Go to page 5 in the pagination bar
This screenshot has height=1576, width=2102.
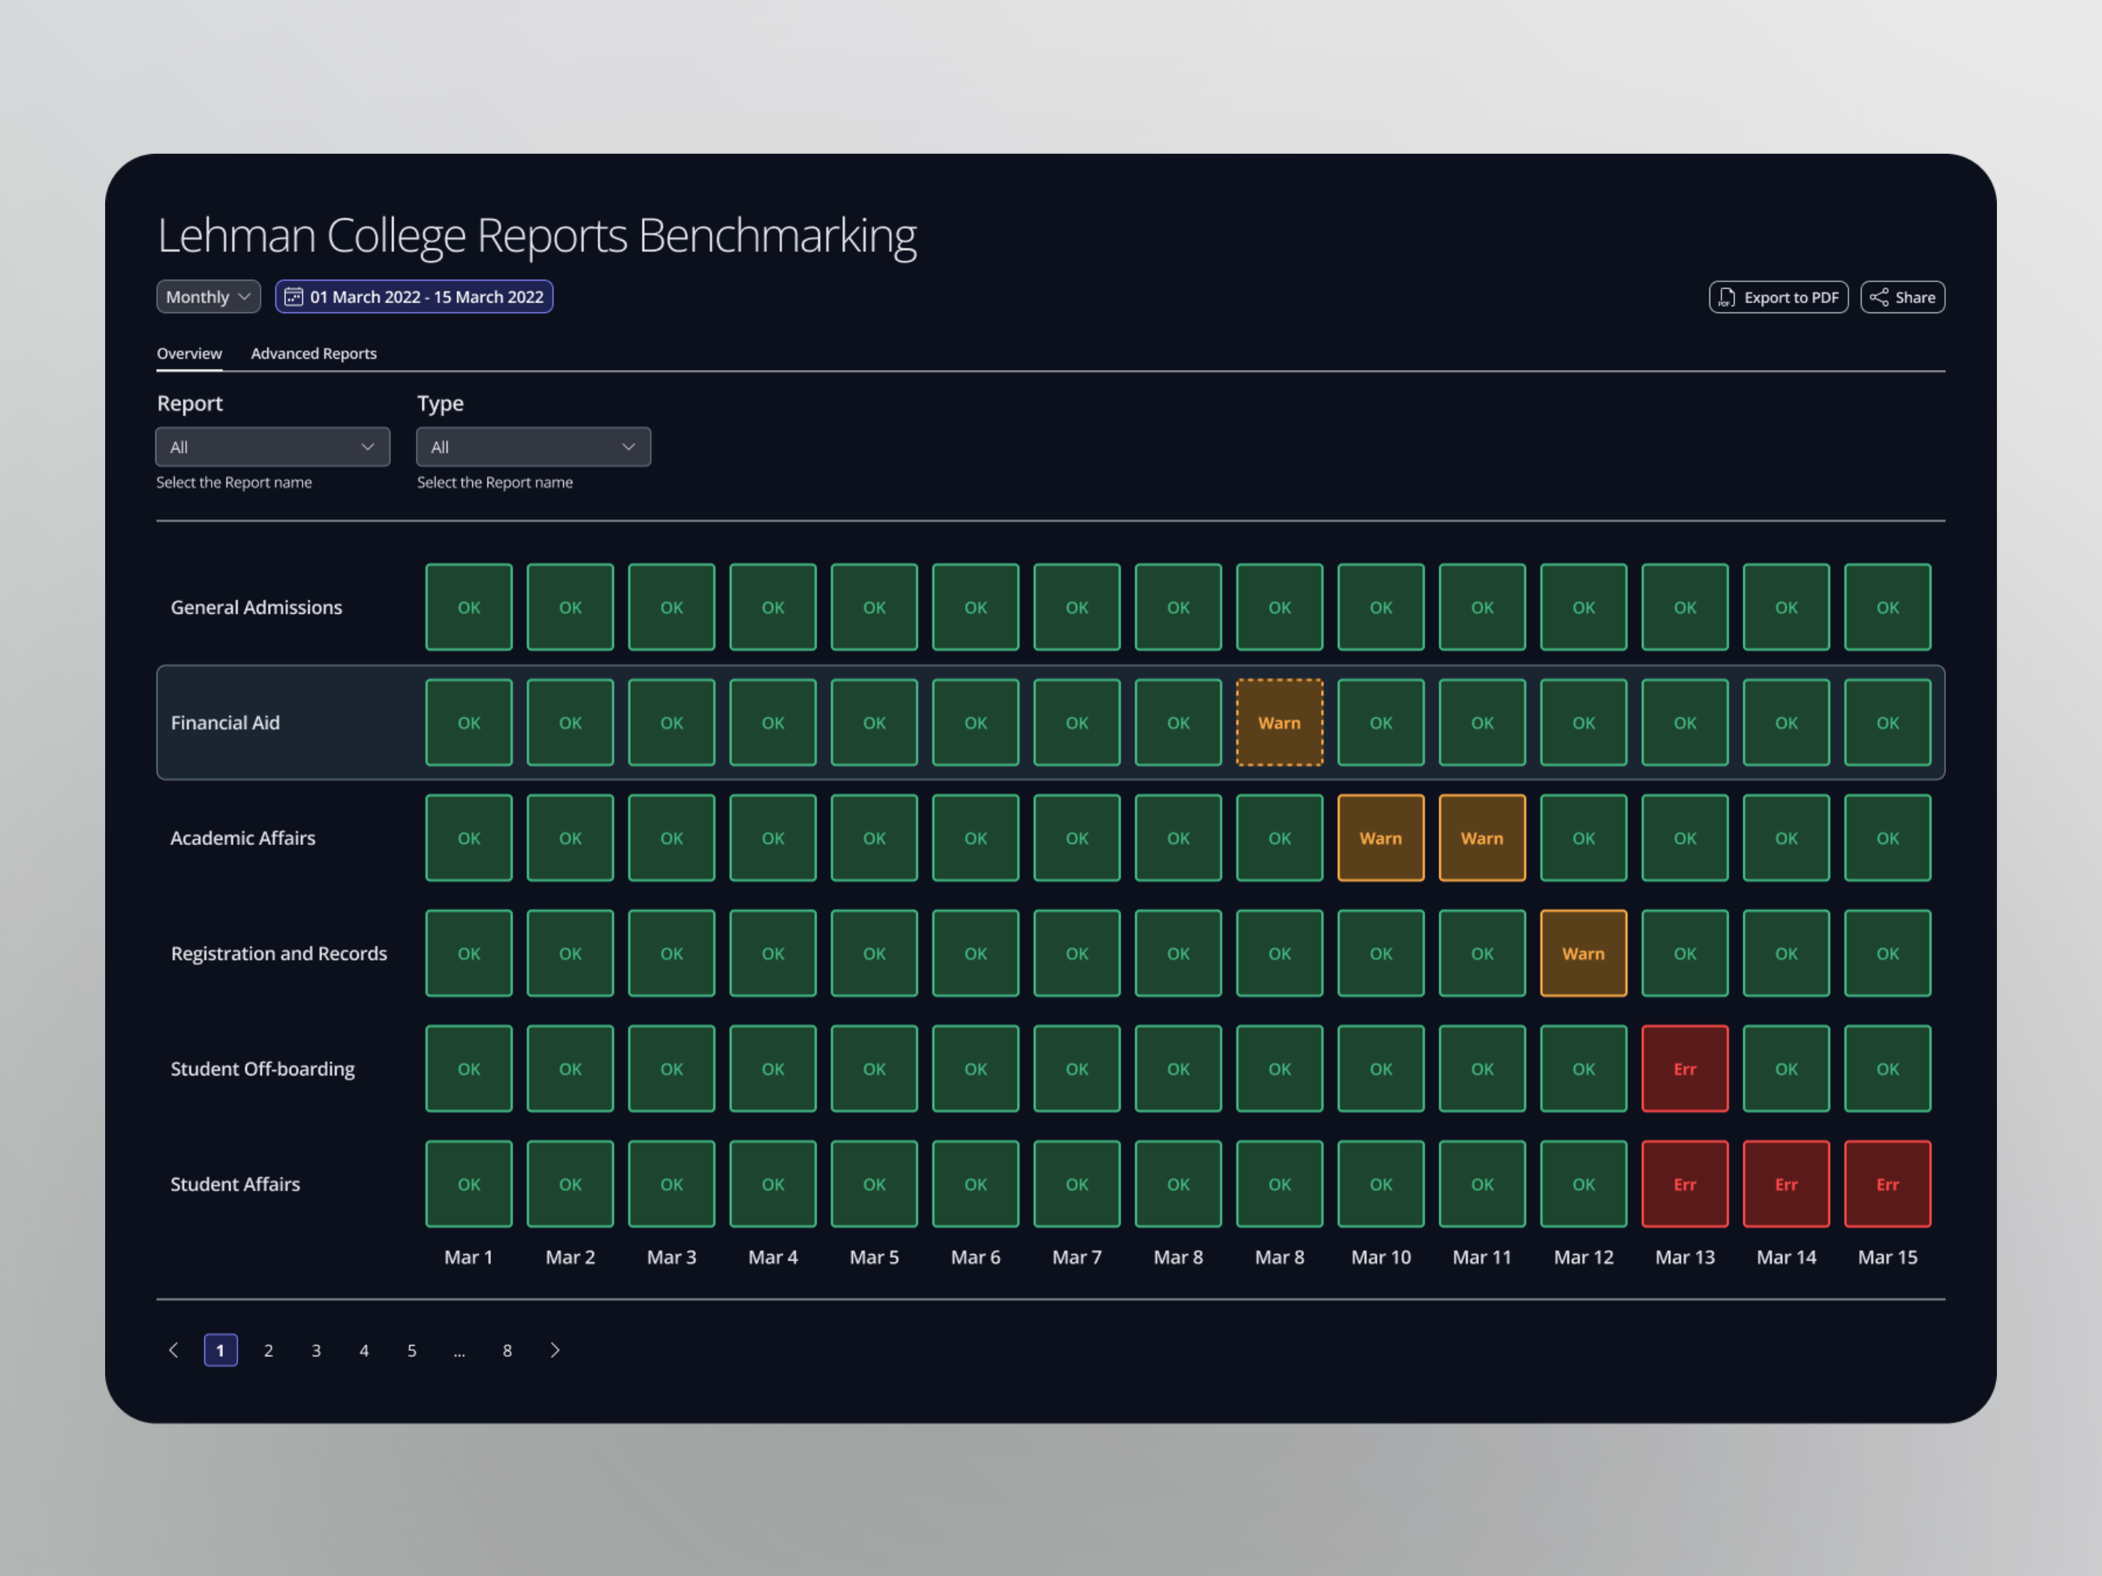pyautogui.click(x=411, y=1350)
